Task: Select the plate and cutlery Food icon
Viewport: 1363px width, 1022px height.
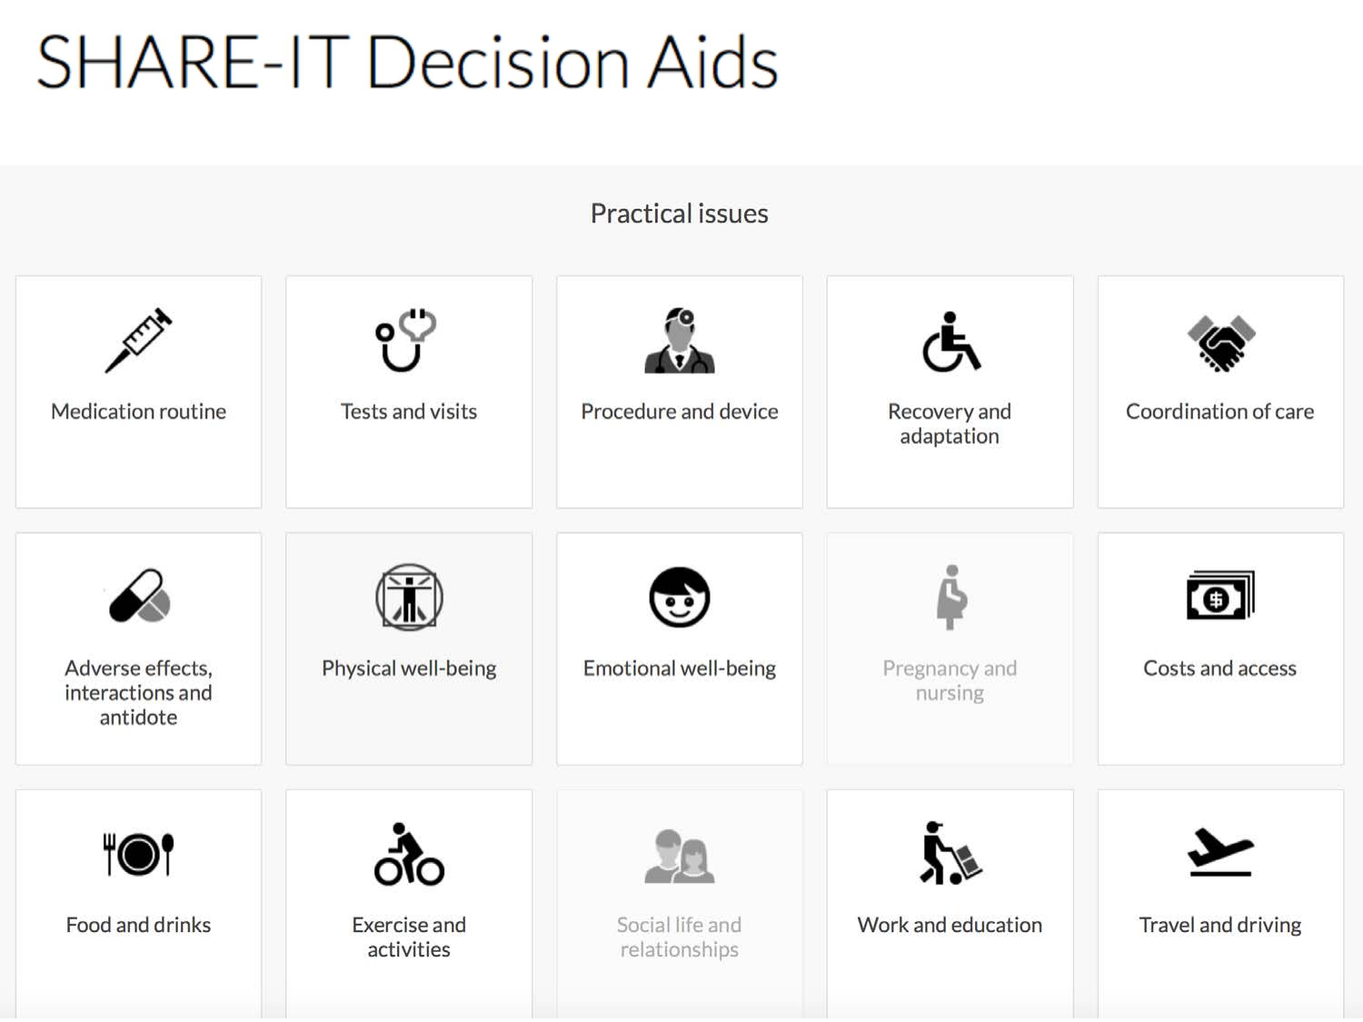Action: coord(138,854)
